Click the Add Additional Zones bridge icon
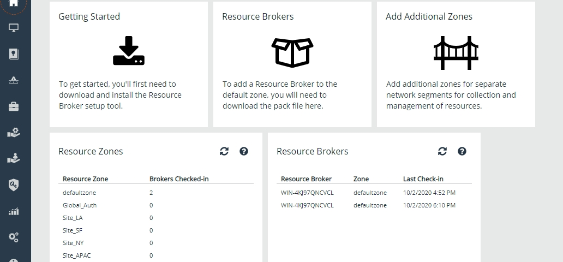This screenshot has height=262, width=563. click(456, 52)
